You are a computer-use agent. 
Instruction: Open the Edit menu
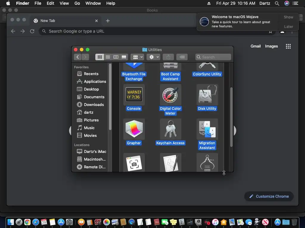point(50,3)
